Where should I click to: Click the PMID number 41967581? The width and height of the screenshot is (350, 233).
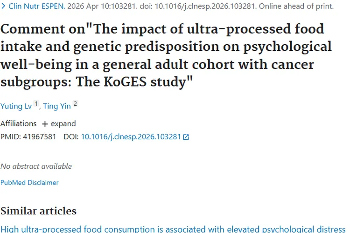tap(39, 137)
